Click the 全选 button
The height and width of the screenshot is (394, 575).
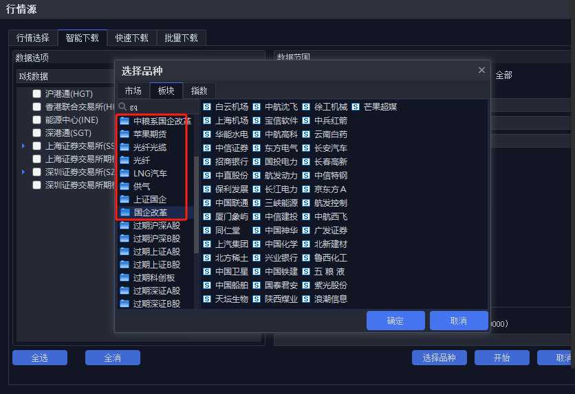click(40, 358)
